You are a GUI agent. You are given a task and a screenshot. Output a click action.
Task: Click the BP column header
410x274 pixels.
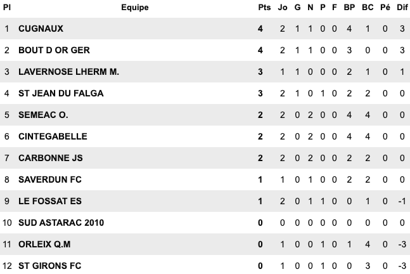349,8
